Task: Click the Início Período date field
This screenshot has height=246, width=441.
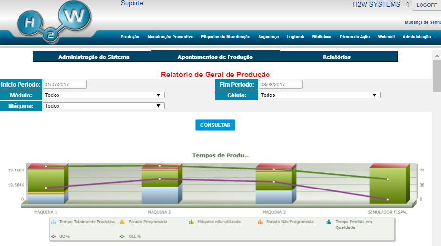Action: tap(65, 85)
